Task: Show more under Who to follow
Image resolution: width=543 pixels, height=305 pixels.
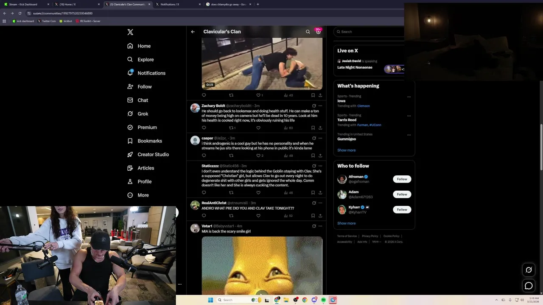Action: tap(346, 223)
